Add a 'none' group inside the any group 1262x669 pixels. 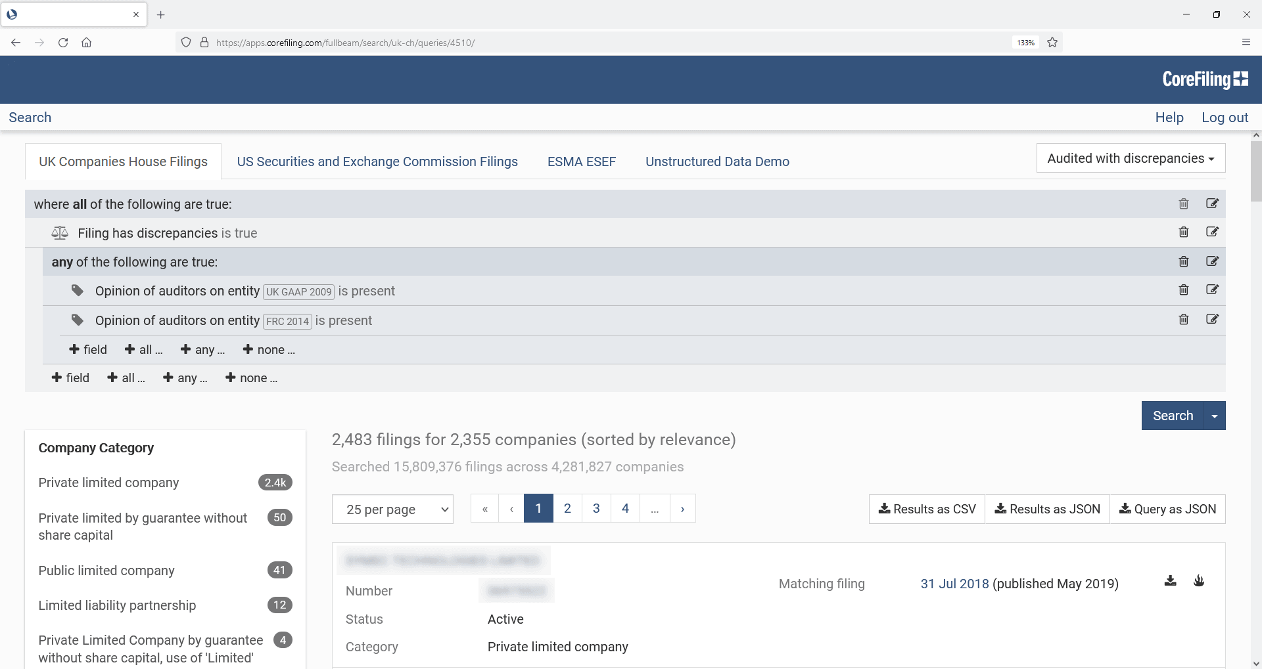pyautogui.click(x=269, y=350)
